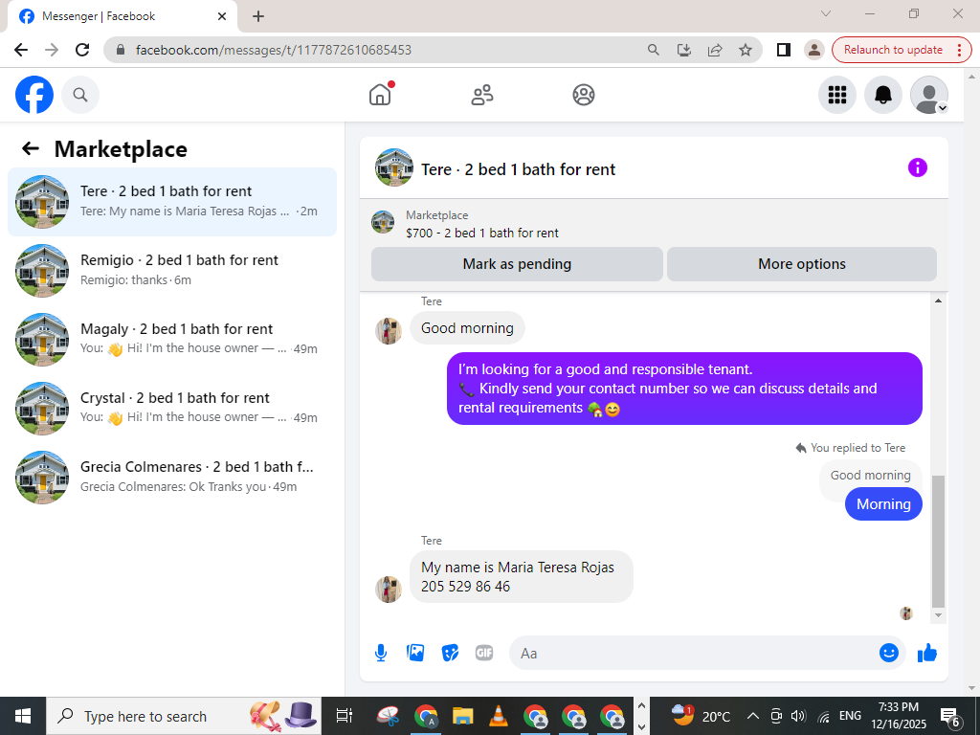Open the taskbar volume icon
The height and width of the screenshot is (735, 980).
pos(798,716)
